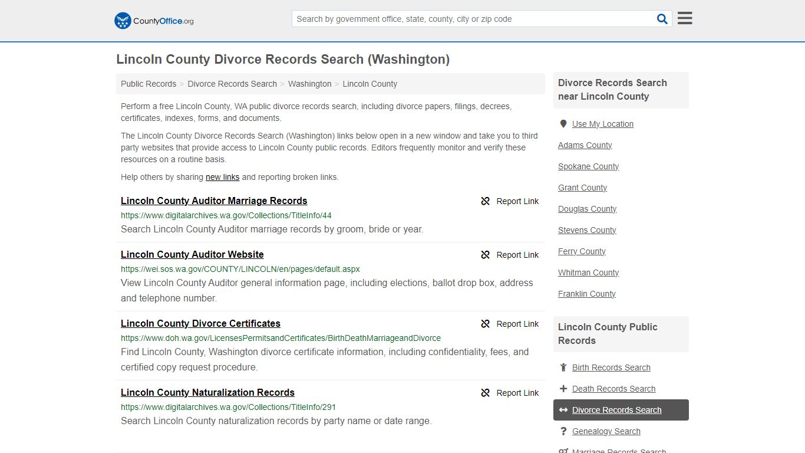Click the digitalarchives TitleInfo/44 URL
Image resolution: width=805 pixels, height=453 pixels.
(x=226, y=215)
